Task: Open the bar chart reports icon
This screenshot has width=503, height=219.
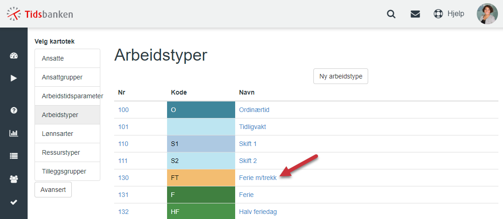Action: pyautogui.click(x=14, y=133)
